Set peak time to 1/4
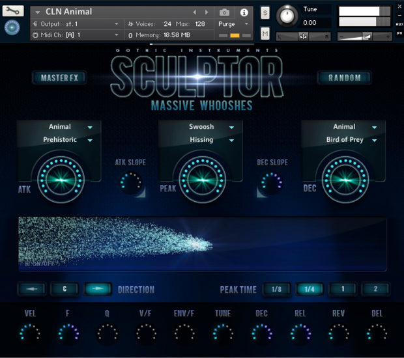The width and height of the screenshot is (404, 358). [310, 289]
